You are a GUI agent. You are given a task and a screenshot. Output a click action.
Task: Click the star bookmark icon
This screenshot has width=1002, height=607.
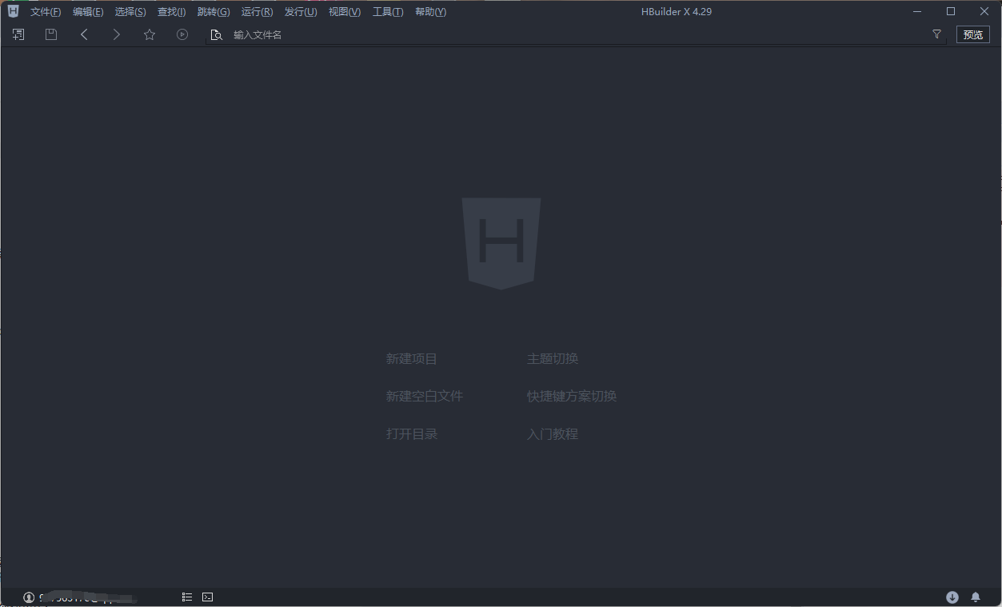(150, 34)
